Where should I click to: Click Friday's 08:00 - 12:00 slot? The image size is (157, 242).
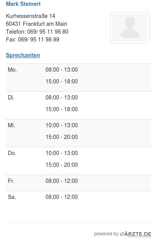(x=62, y=181)
